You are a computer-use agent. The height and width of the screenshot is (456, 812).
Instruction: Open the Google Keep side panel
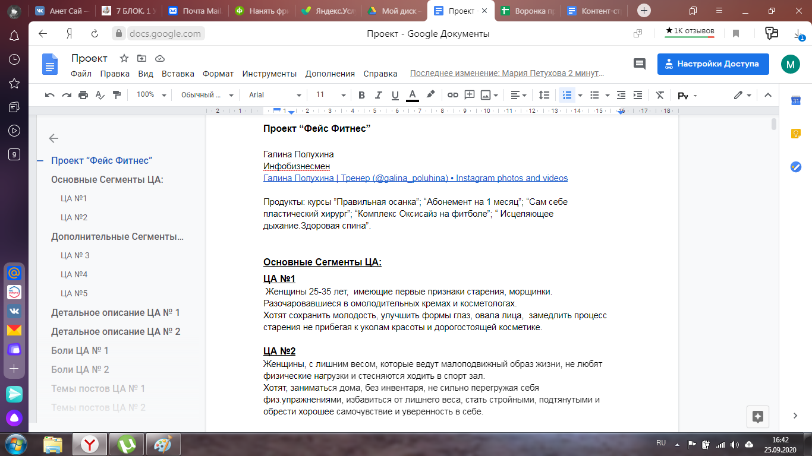tap(796, 134)
